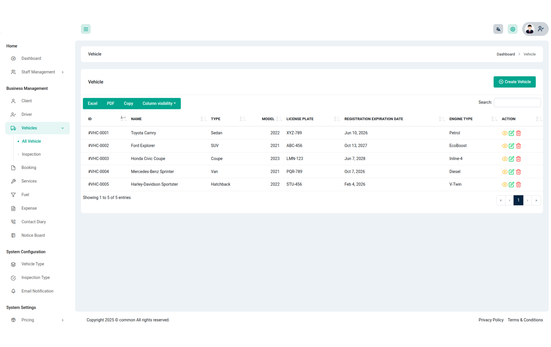Open the Inspection submenu item

[x=31, y=154]
